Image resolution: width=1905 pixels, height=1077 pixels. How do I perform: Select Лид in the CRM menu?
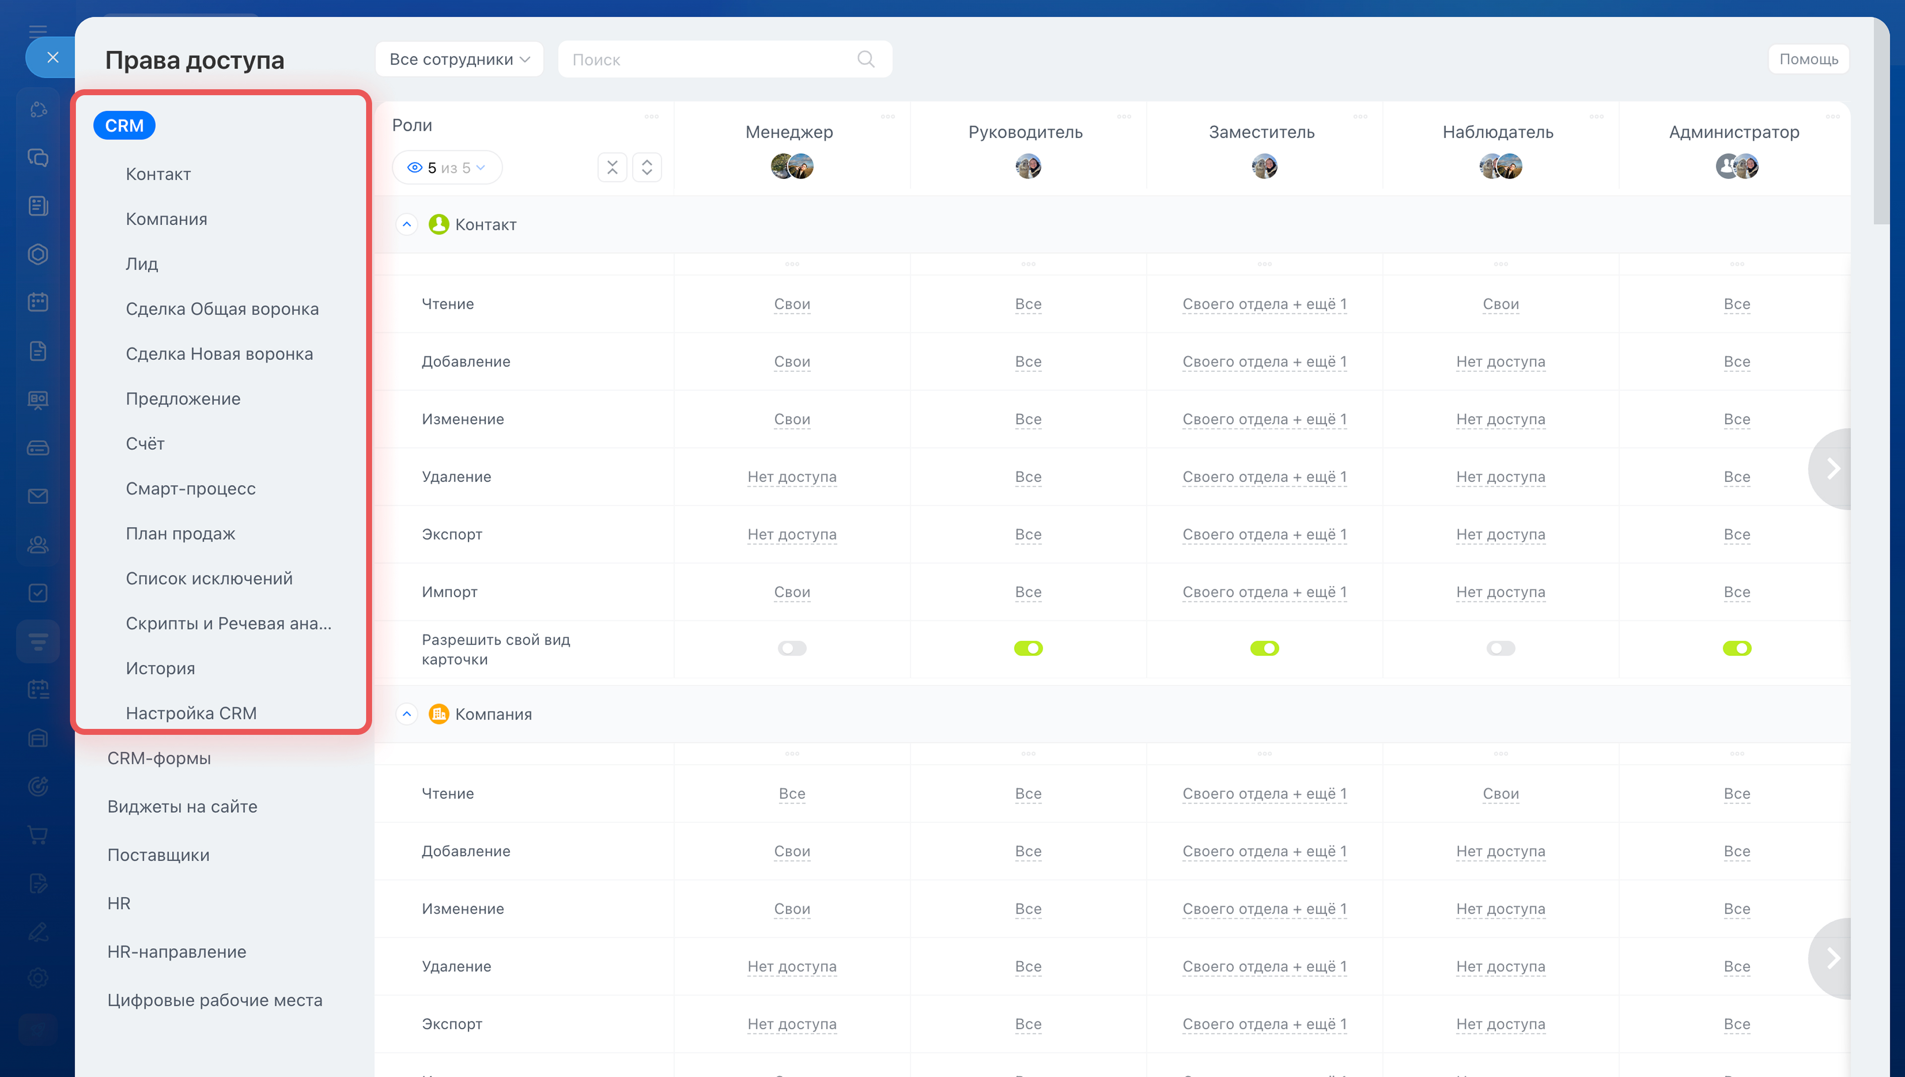142,264
